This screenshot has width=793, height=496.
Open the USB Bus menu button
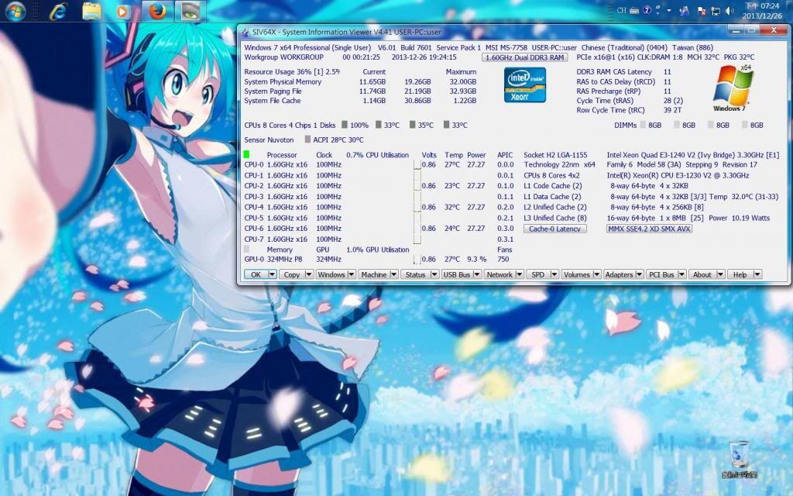(x=457, y=274)
